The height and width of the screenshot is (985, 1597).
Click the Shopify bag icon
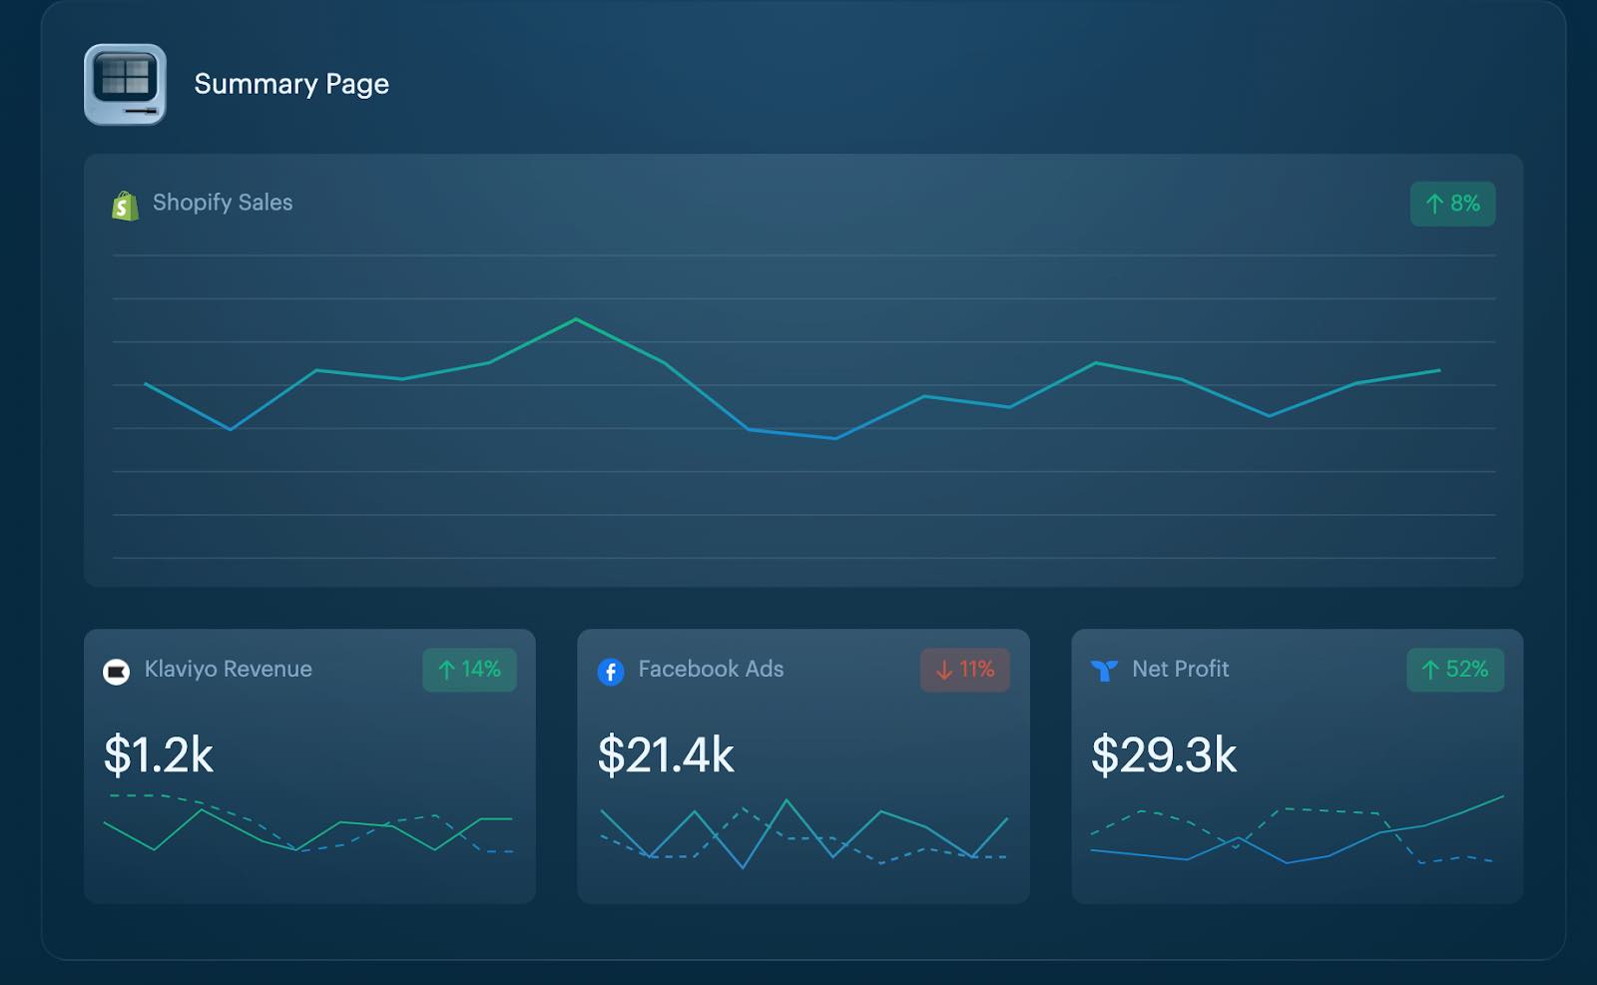pos(124,203)
